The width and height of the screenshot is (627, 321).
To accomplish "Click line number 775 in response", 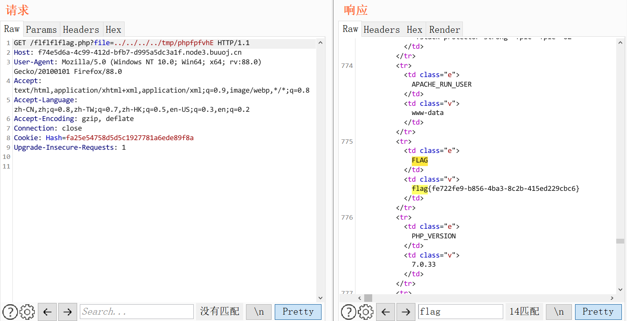I will coord(347,141).
